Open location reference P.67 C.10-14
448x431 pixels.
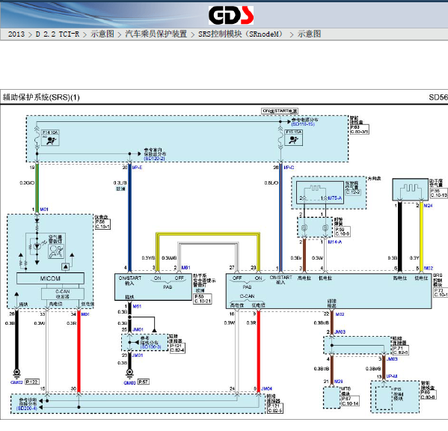coord(350,401)
